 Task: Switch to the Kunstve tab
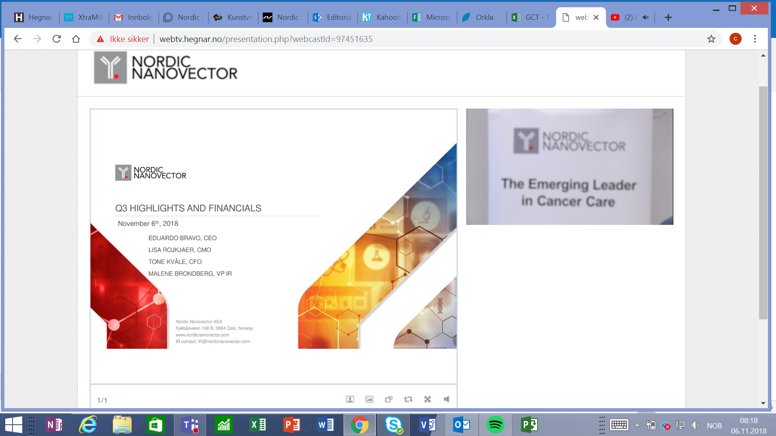[233, 17]
